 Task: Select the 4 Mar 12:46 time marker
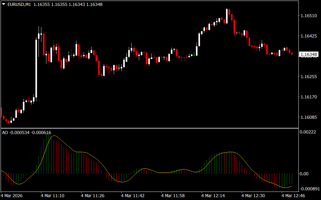coord(293,196)
